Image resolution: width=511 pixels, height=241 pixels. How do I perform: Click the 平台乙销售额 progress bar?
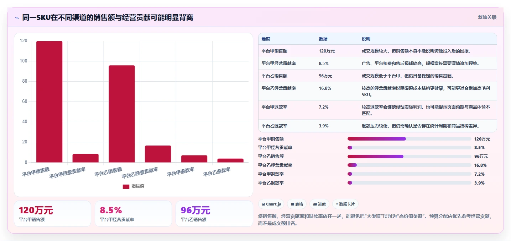(x=410, y=157)
